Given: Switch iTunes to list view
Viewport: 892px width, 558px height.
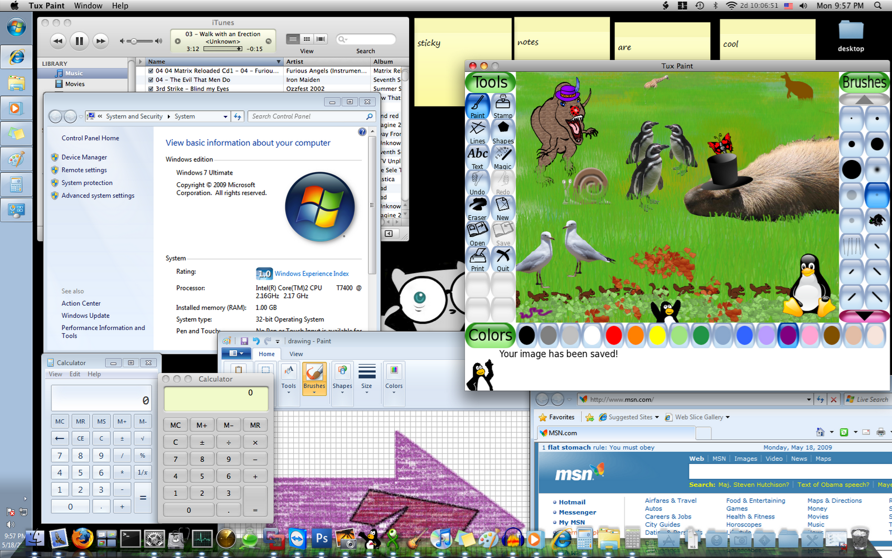Looking at the screenshot, I should tap(293, 39).
